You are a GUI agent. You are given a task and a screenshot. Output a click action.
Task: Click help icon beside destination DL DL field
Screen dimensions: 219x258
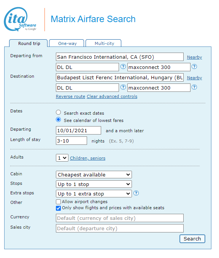(123, 87)
